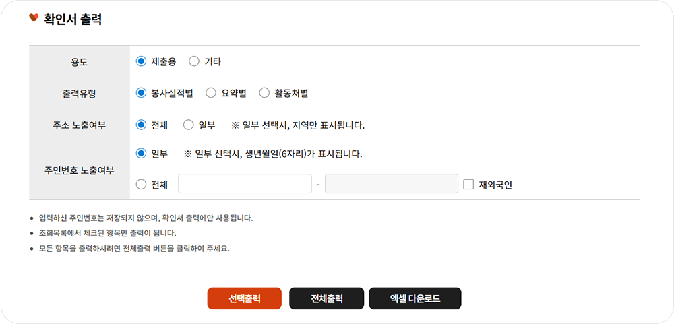The width and height of the screenshot is (674, 324).
Task: Choose 일부 for 주민번호 노출여부
Action: pyautogui.click(x=141, y=154)
